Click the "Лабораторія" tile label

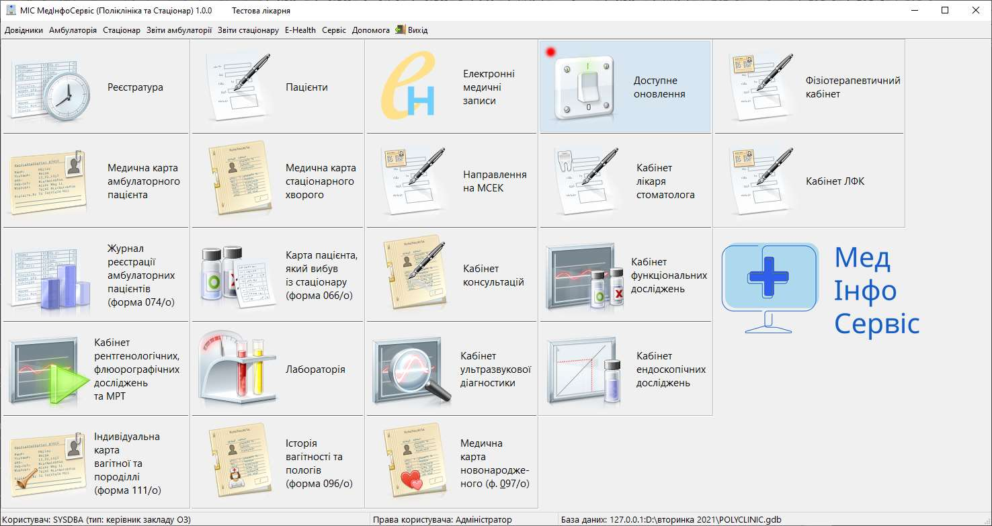315,369
